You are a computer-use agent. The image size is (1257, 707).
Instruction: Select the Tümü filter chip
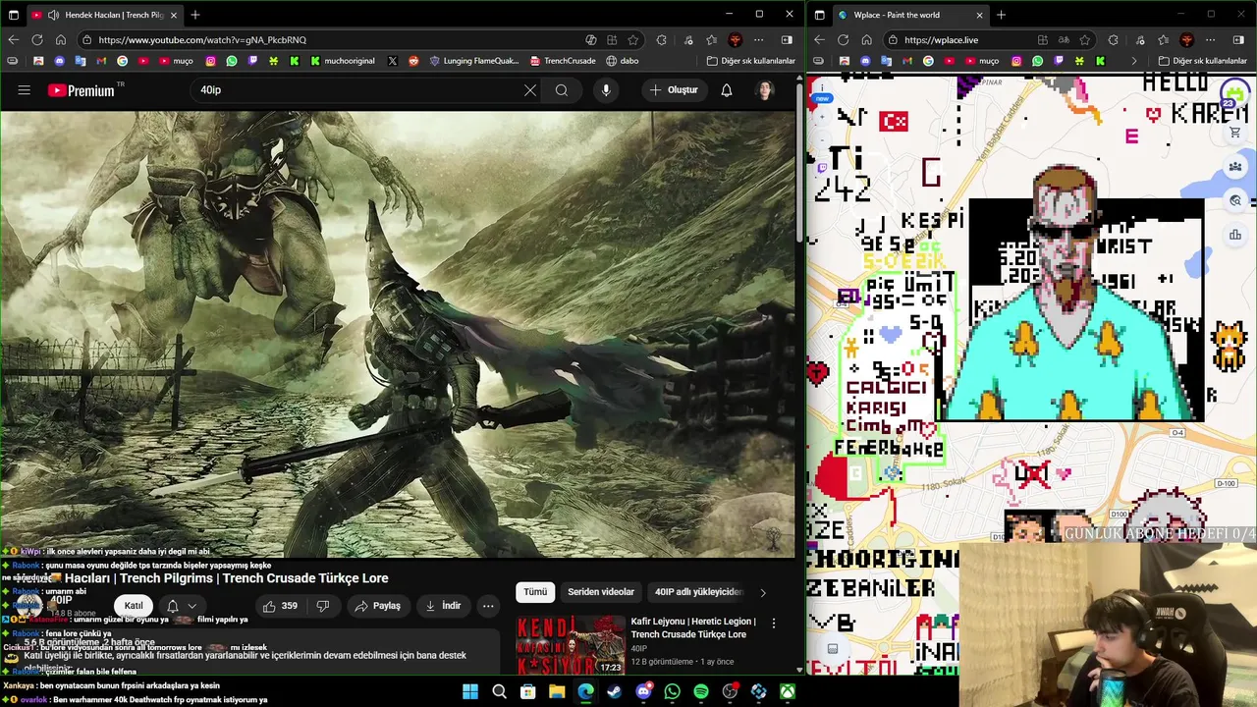point(535,592)
